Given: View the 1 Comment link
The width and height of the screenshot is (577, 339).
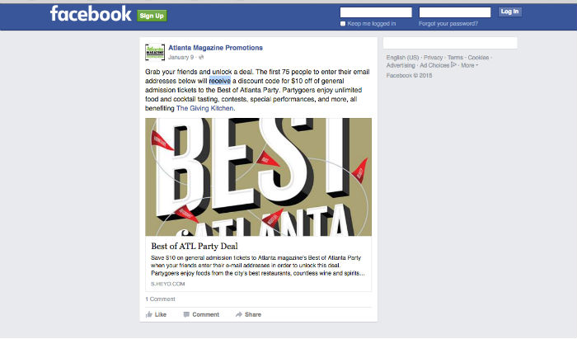Looking at the screenshot, I should pyautogui.click(x=161, y=299).
